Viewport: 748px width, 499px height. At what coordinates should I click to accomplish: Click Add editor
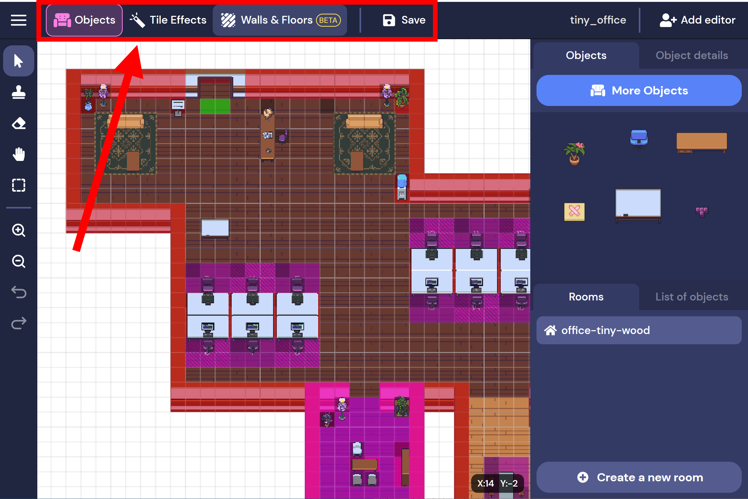pos(697,20)
